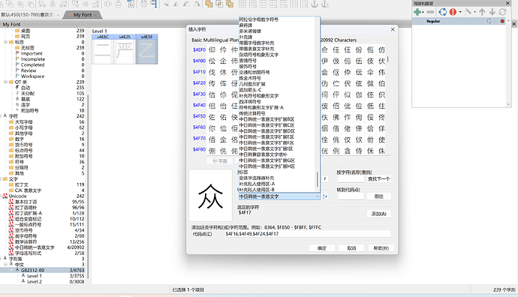The width and height of the screenshot is (518, 297).
Task: Click the first table grid icon in the toolbar
Action: coord(242,4)
